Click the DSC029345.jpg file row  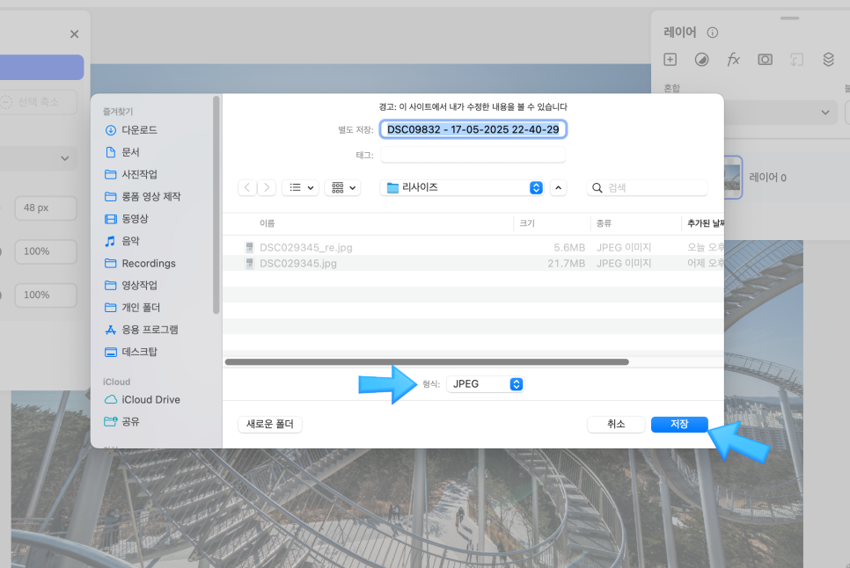point(473,263)
